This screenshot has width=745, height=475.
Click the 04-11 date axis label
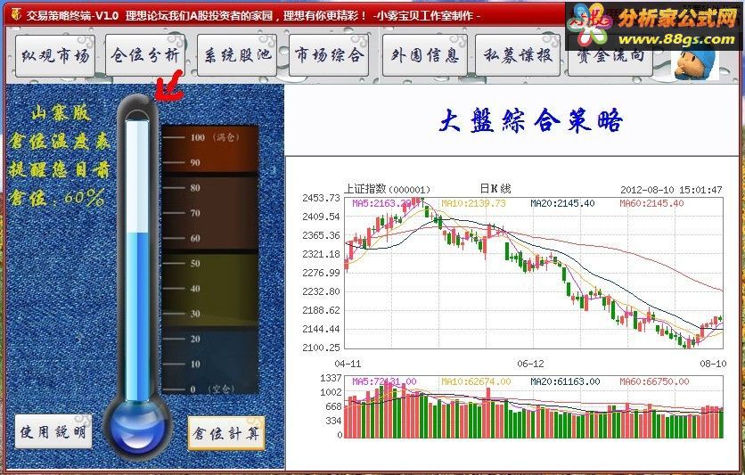tap(348, 364)
